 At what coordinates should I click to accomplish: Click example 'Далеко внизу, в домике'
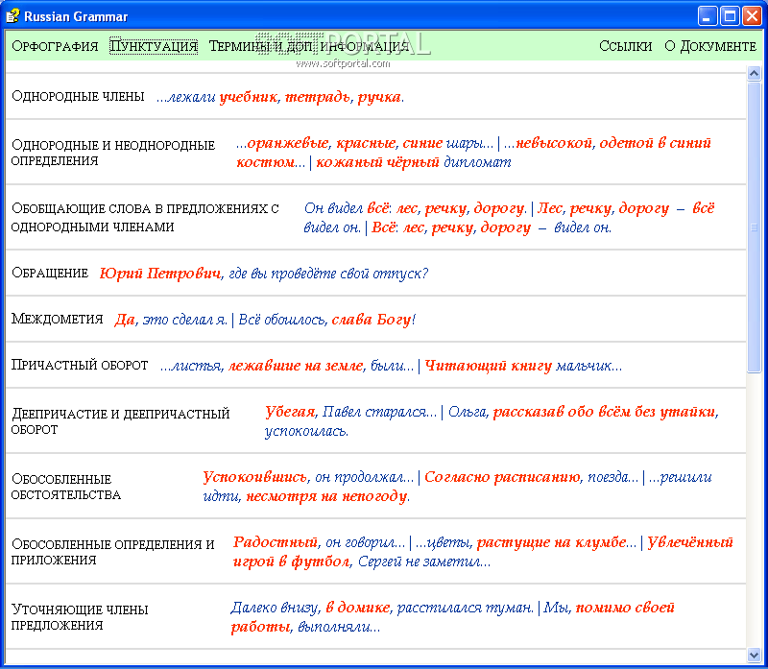click(310, 608)
